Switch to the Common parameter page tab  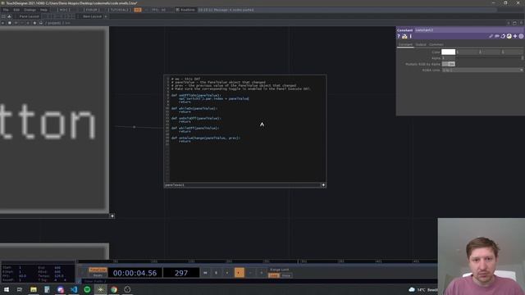point(436,44)
